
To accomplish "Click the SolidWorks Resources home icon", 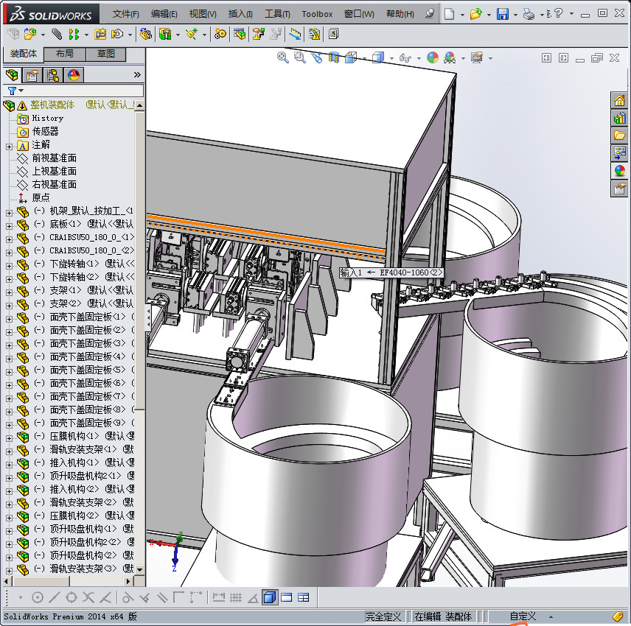I will 619,100.
